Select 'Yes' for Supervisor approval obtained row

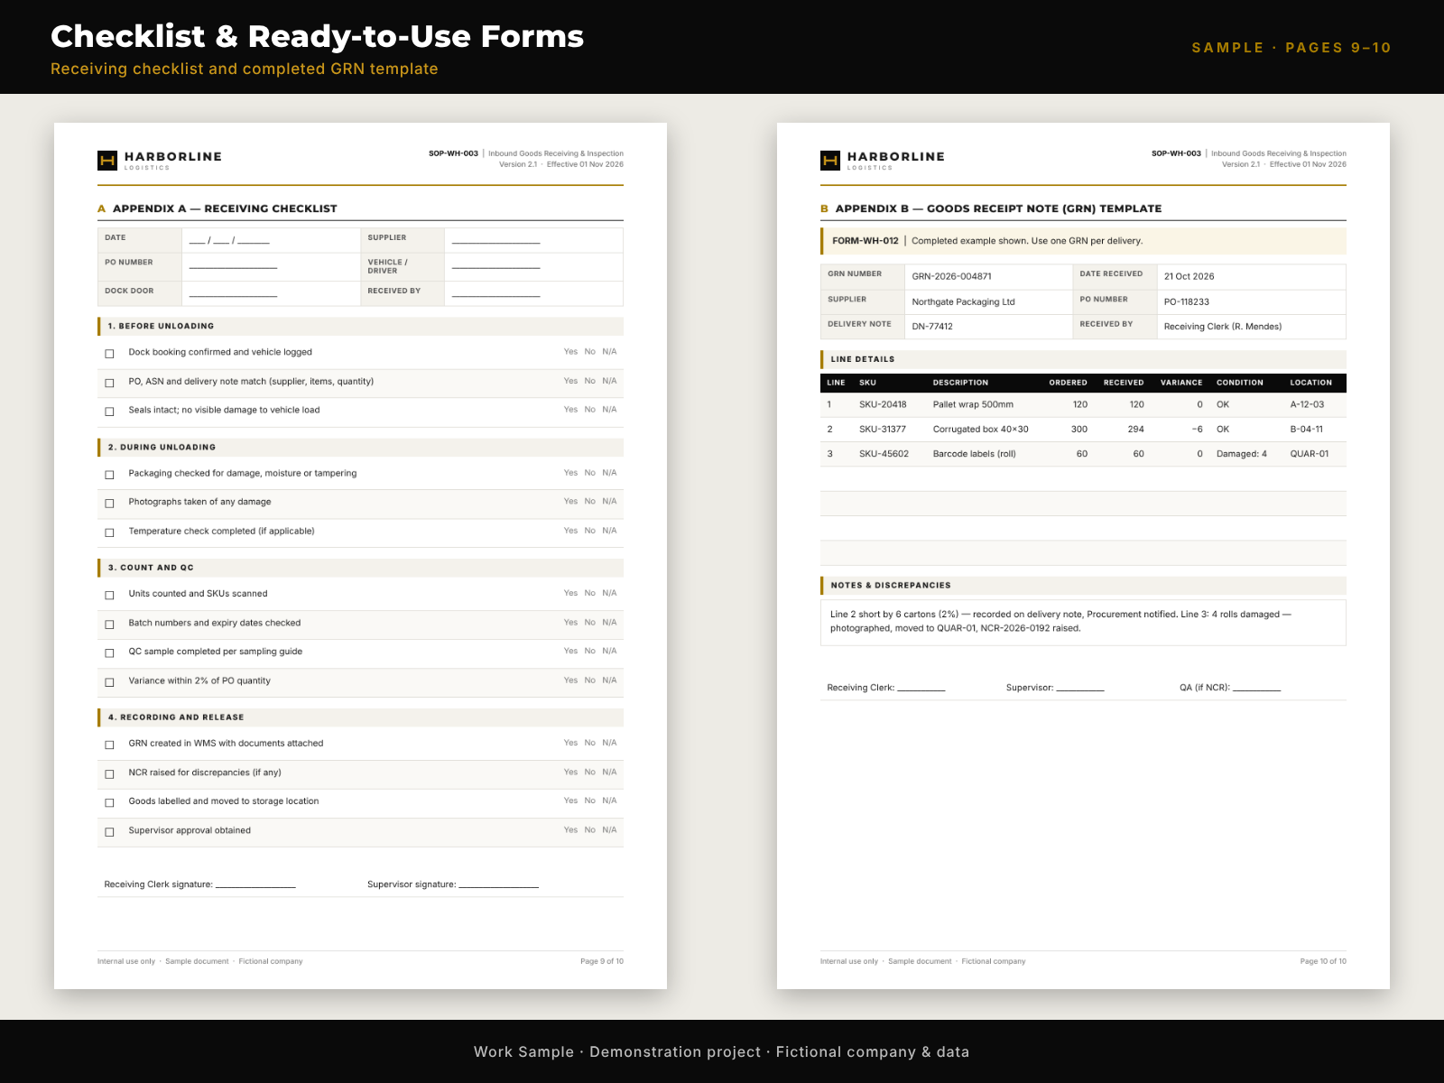click(x=570, y=830)
